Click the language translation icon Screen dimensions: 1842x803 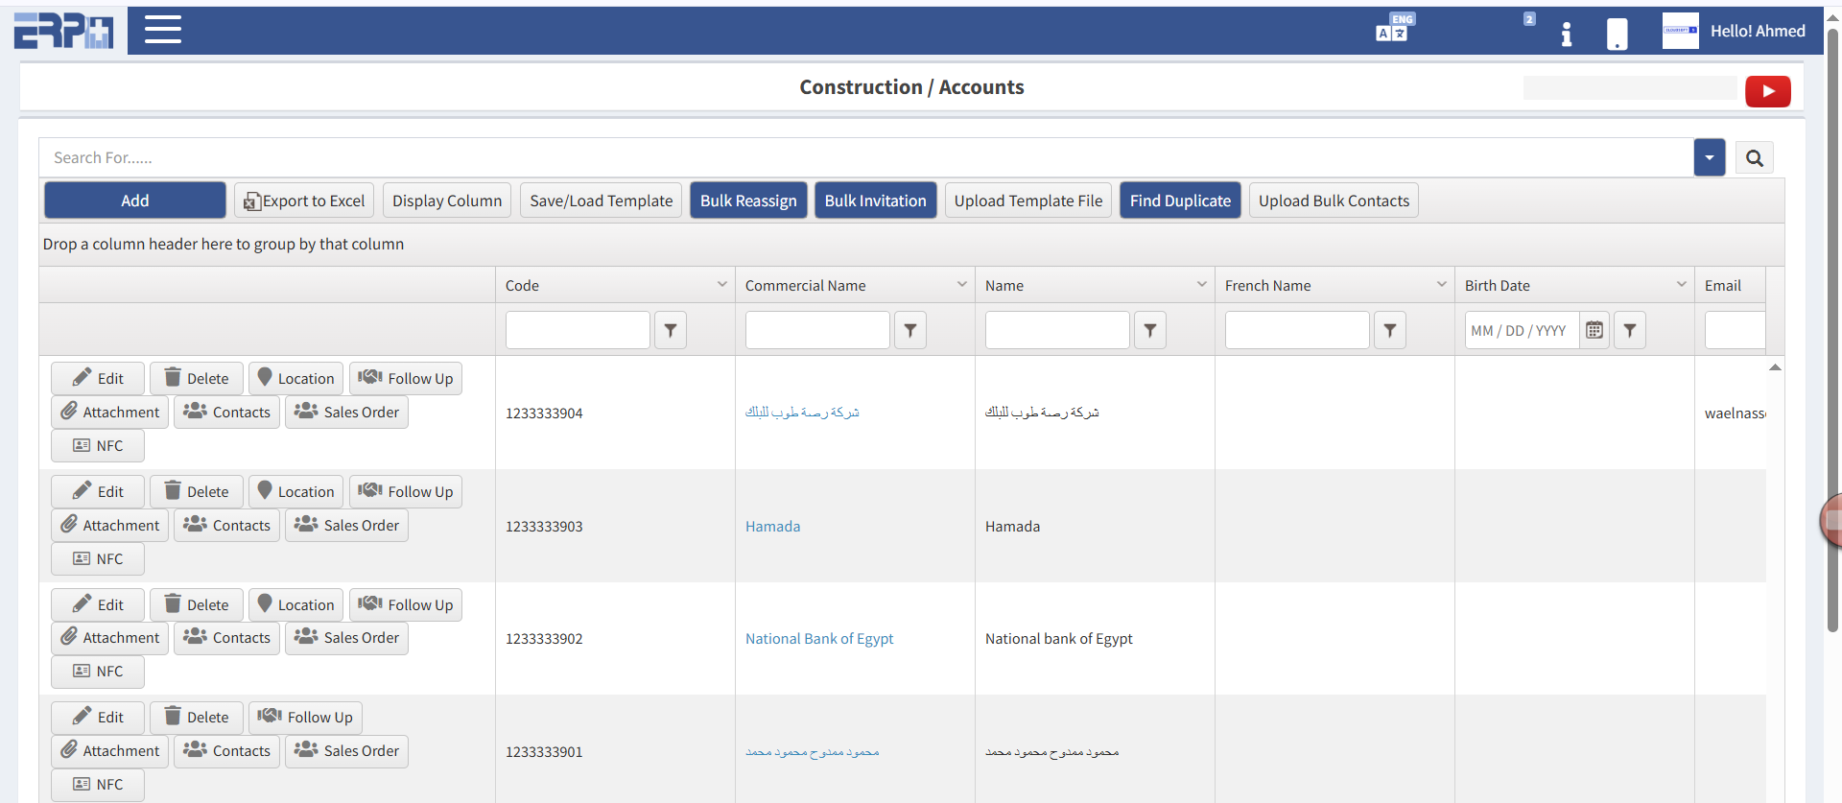click(x=1393, y=29)
